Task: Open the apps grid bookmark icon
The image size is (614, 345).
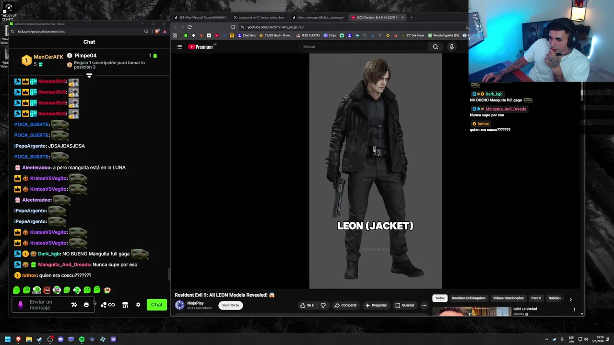Action: [175, 35]
